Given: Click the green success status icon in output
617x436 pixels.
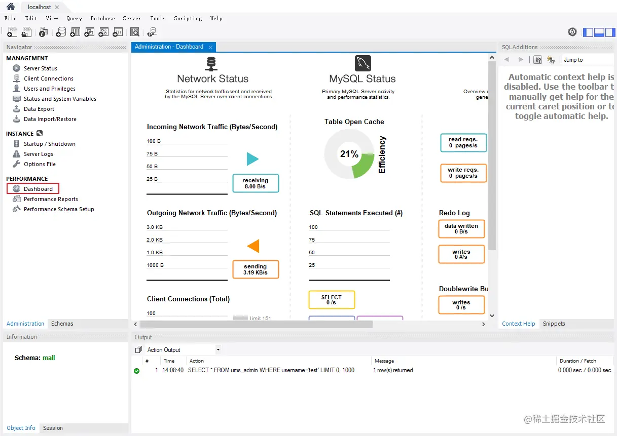Looking at the screenshot, I should coord(136,371).
